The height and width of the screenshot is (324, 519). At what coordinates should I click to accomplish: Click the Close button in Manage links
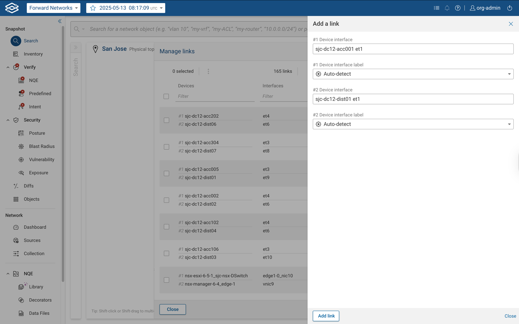tap(172, 309)
